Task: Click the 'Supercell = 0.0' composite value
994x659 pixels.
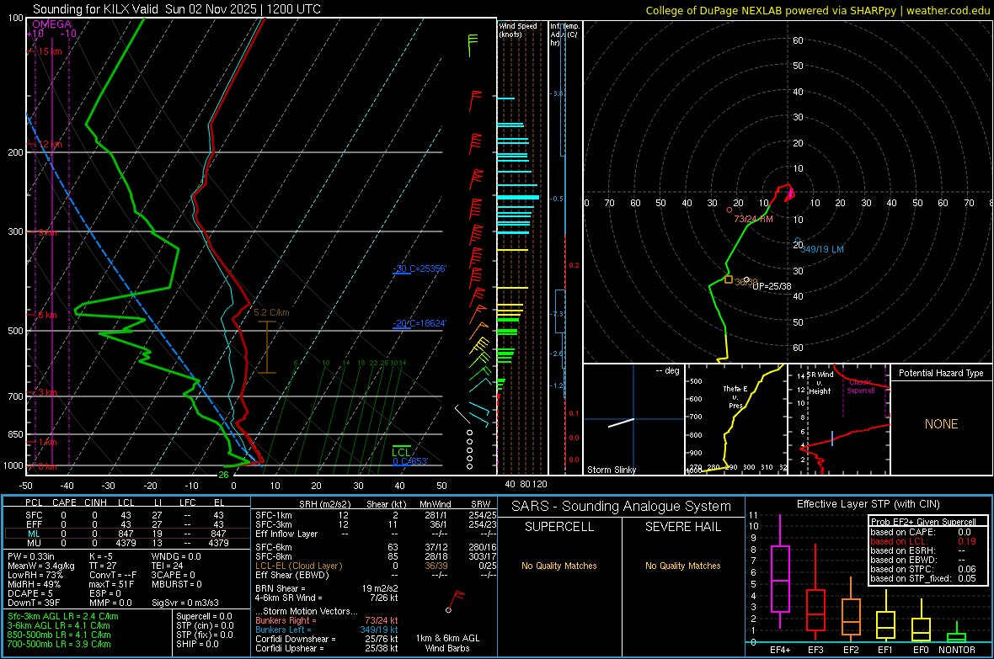Action: pos(204,616)
